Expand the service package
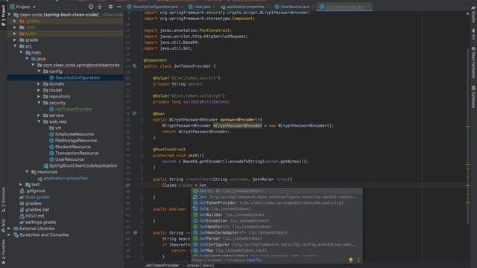 coord(39,115)
